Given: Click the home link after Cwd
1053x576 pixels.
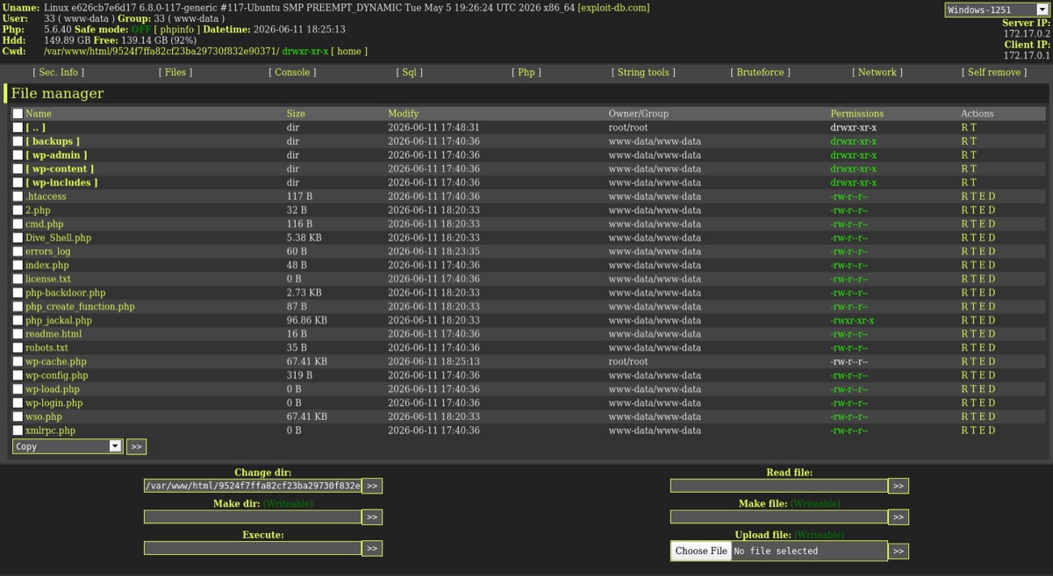Looking at the screenshot, I should coord(349,52).
